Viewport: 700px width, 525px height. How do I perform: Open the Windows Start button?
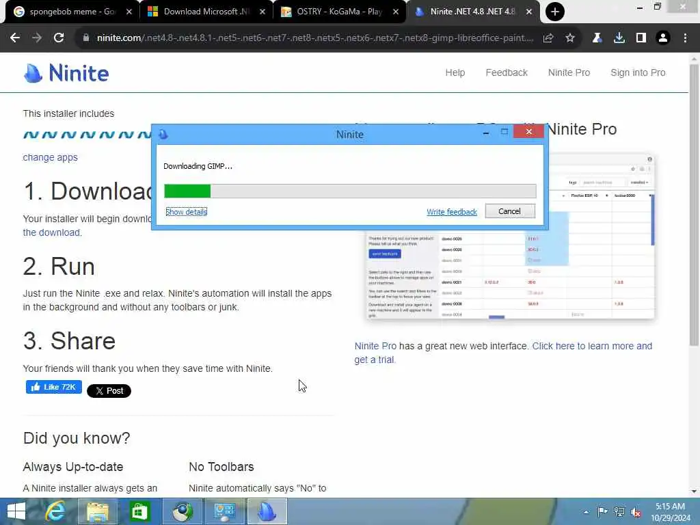pyautogui.click(x=16, y=511)
